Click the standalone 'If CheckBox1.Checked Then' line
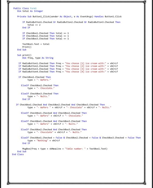 pyautogui.click(x=35, y=77)
